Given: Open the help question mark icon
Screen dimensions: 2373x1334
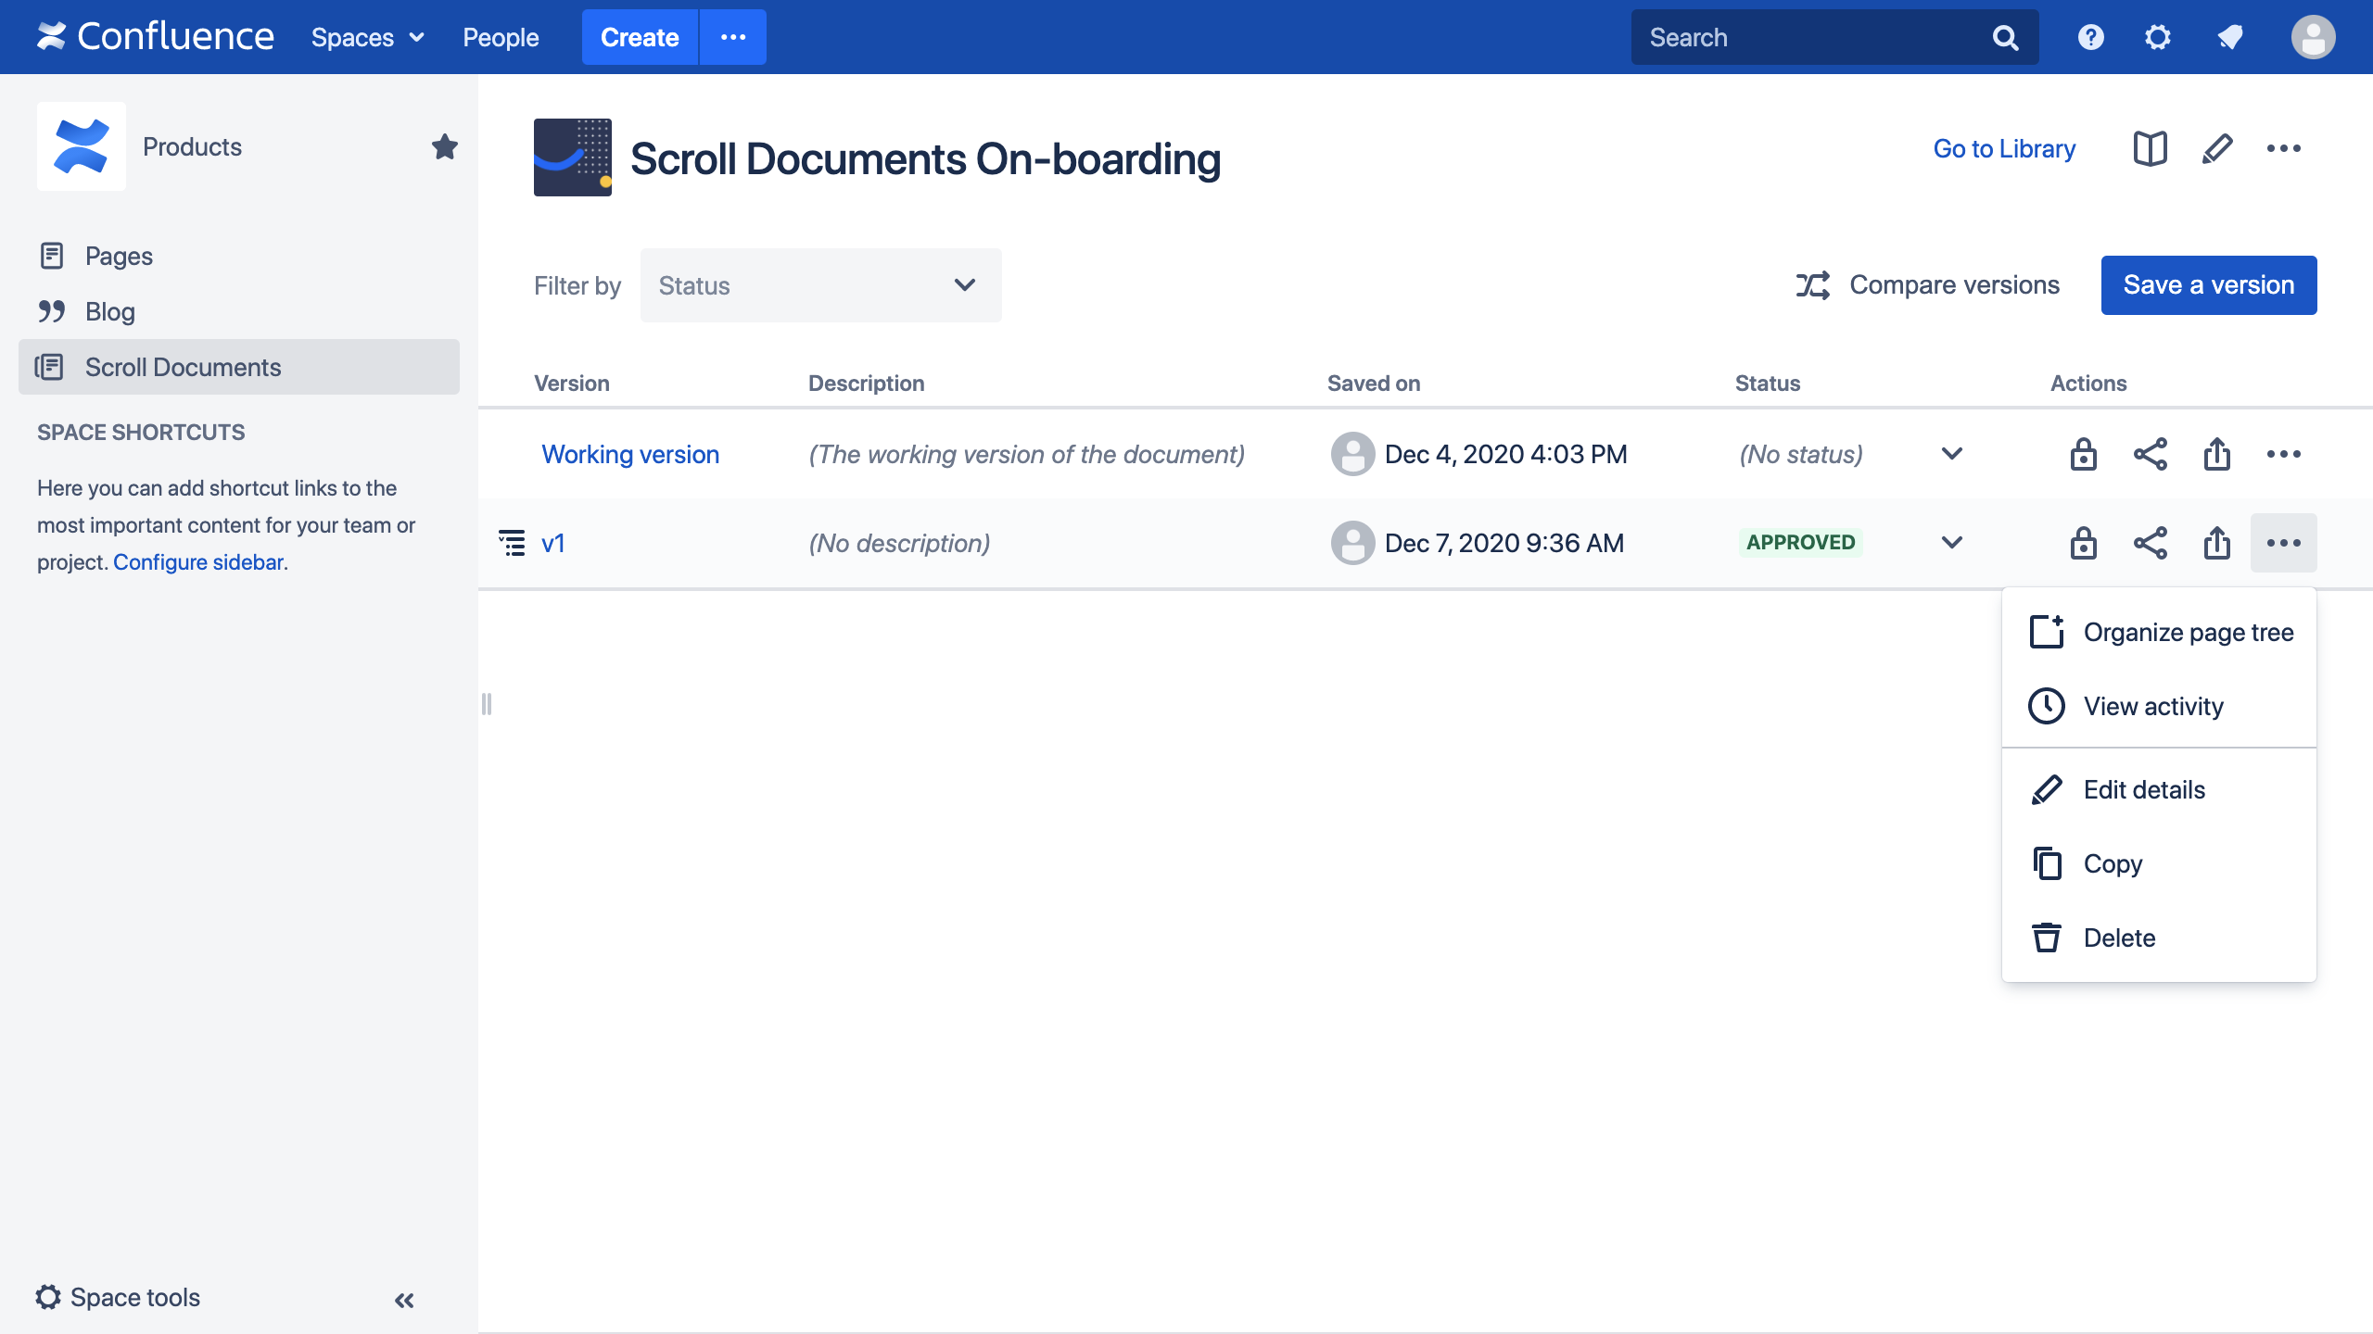Looking at the screenshot, I should [2090, 37].
